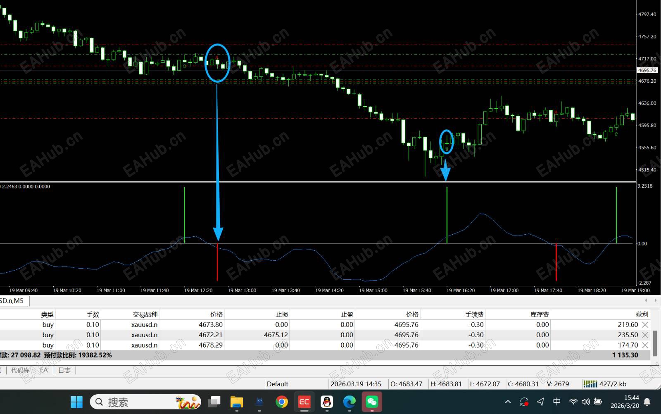Screen dimensions: 661x414
Task: Switch to the EA tab
Action: [x=44, y=370]
